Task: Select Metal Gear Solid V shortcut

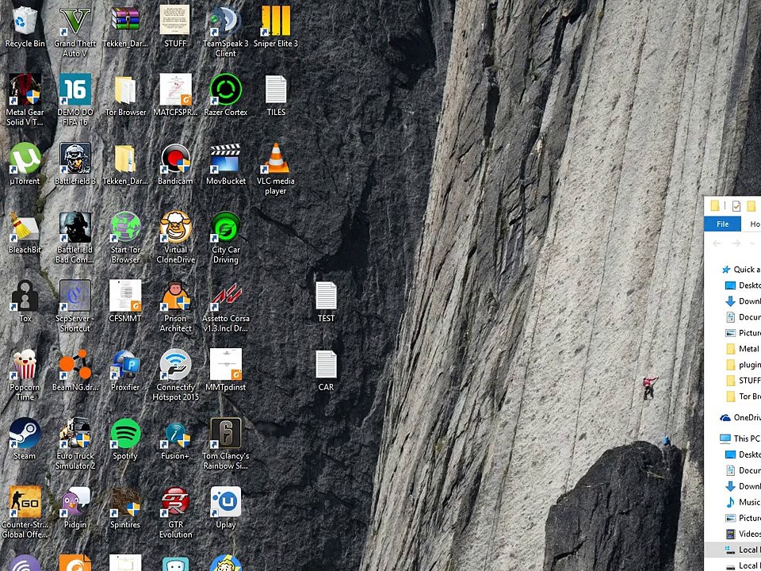Action: pos(25,100)
